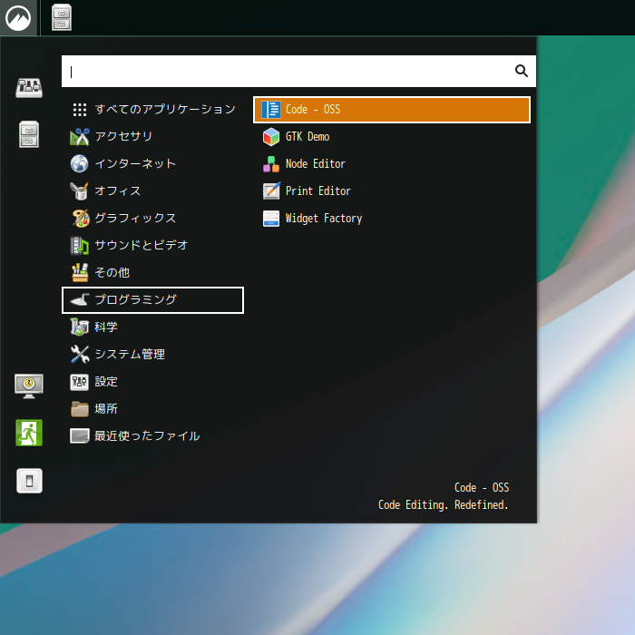635x635 pixels.
Task: Click the globe internet icon
Action: pos(80,164)
